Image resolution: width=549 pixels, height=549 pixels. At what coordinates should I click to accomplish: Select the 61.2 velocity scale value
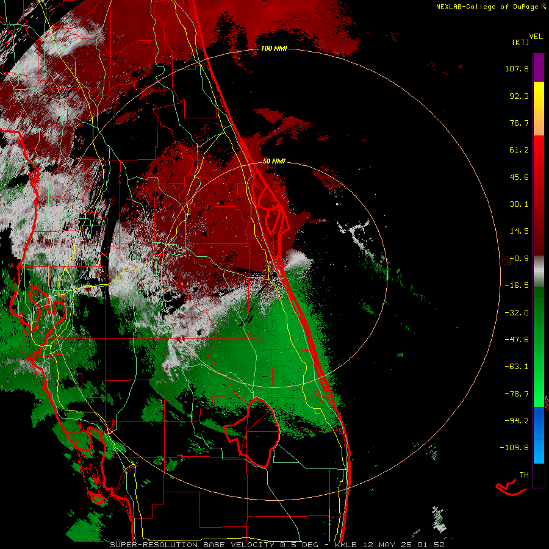[x=519, y=150]
